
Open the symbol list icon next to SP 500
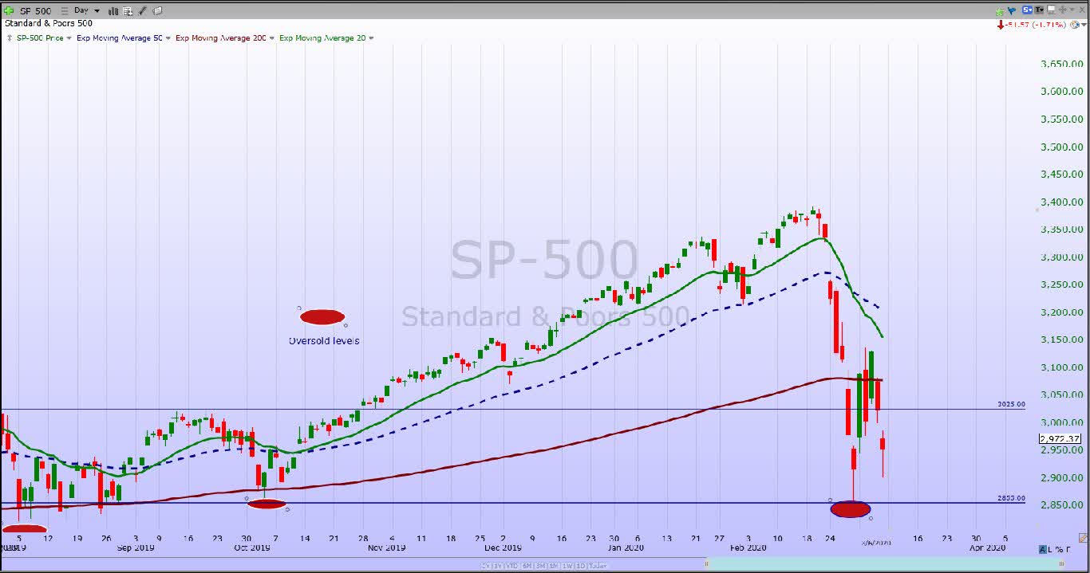(65, 11)
